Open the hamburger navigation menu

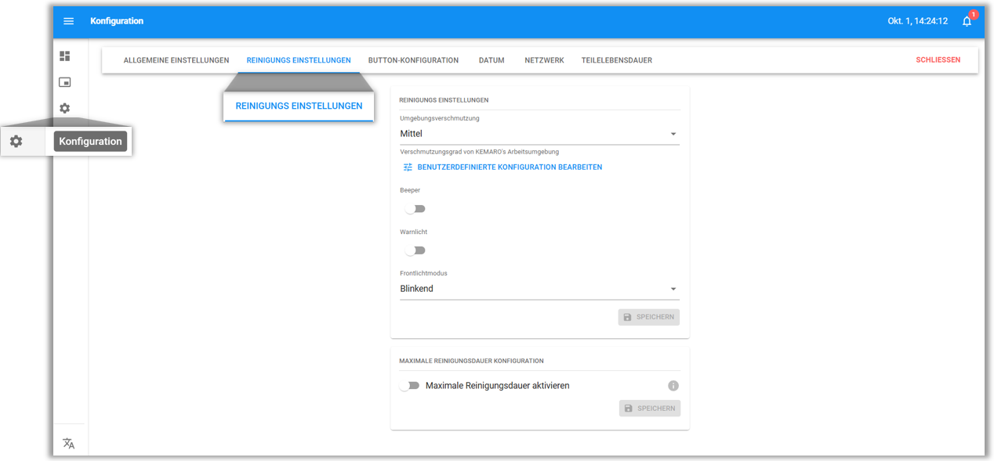pyautogui.click(x=68, y=21)
